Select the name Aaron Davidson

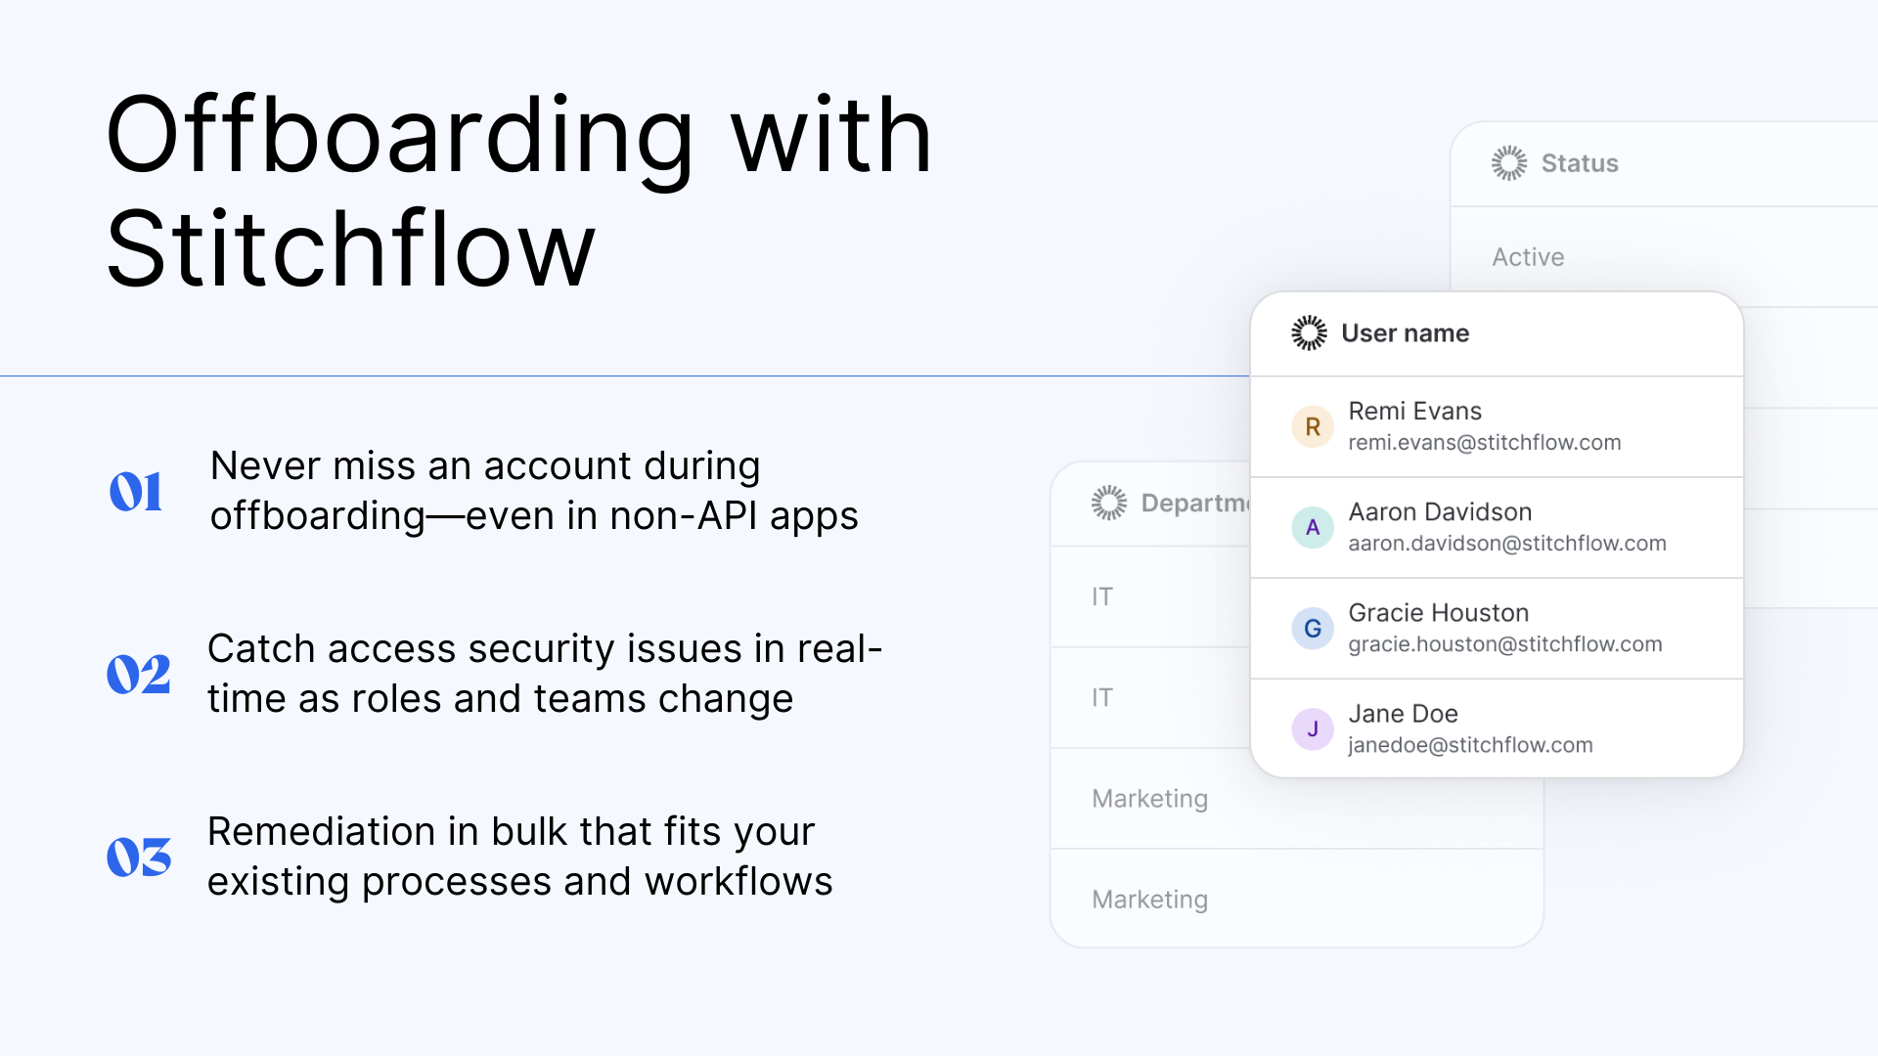[1440, 511]
